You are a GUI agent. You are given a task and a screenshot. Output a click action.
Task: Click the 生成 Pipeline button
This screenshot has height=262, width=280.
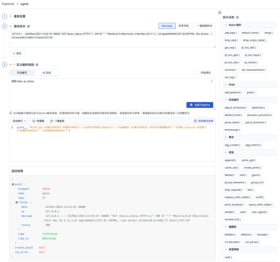click(200, 105)
